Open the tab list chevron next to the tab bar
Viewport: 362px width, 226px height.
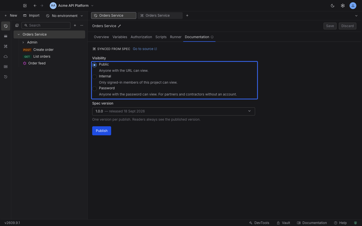[356, 16]
